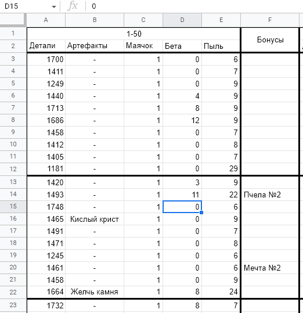This screenshot has height=313, width=303.
Task: Select the cell with value 1700
Action: coord(46,59)
